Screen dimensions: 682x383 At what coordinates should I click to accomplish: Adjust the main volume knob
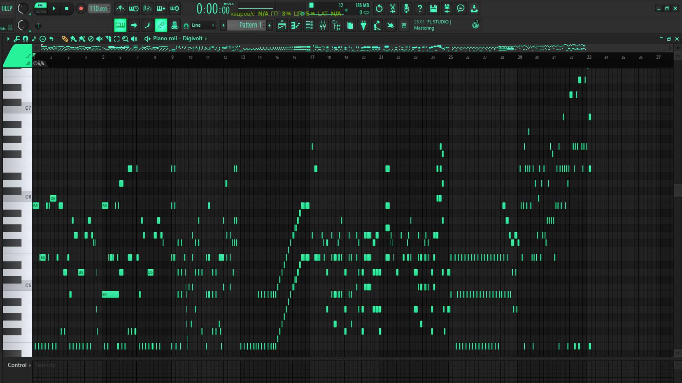pos(23,8)
